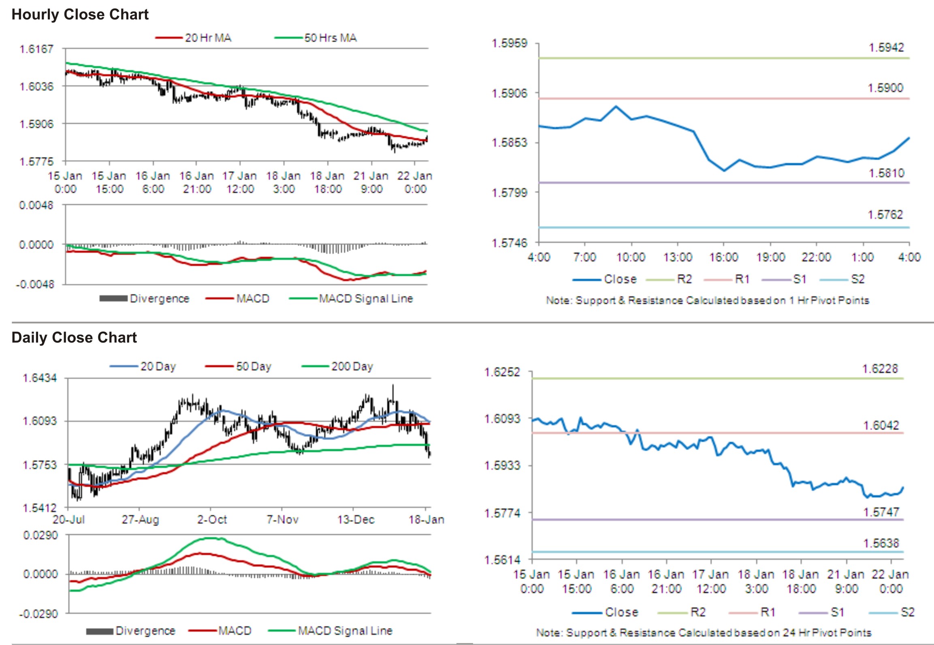This screenshot has width=934, height=645.
Task: Click the 2-Oct date label
Action: (212, 520)
